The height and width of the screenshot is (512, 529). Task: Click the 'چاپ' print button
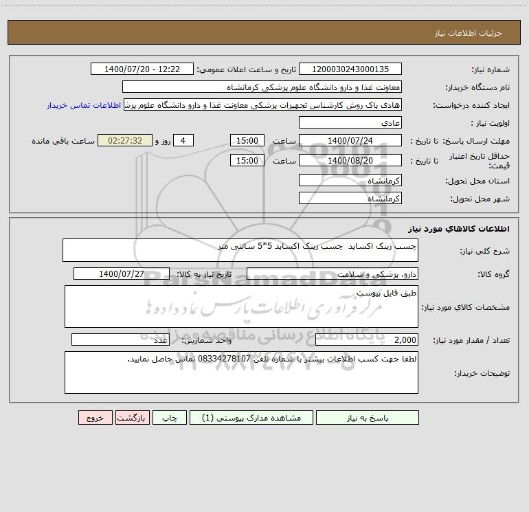click(170, 417)
